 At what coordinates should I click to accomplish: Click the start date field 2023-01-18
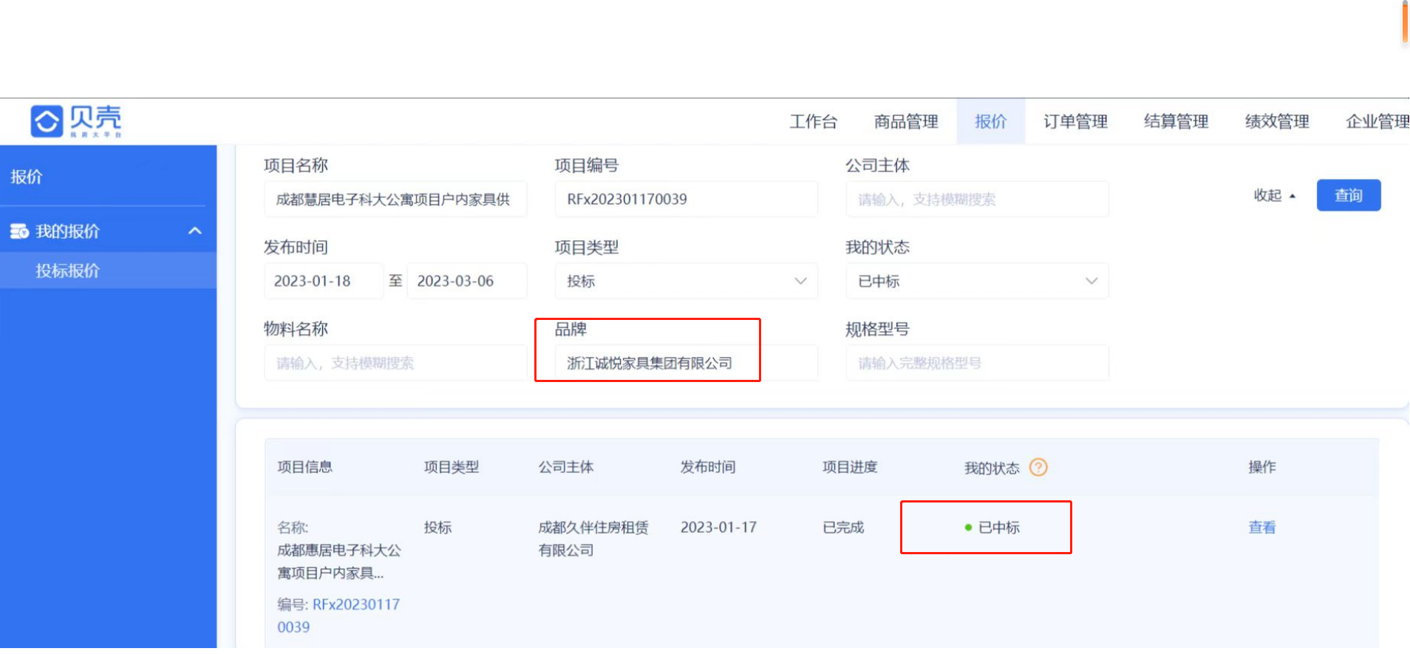(324, 281)
